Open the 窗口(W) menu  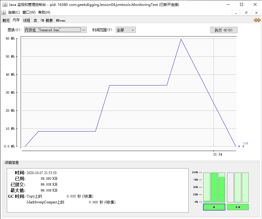tap(29, 12)
